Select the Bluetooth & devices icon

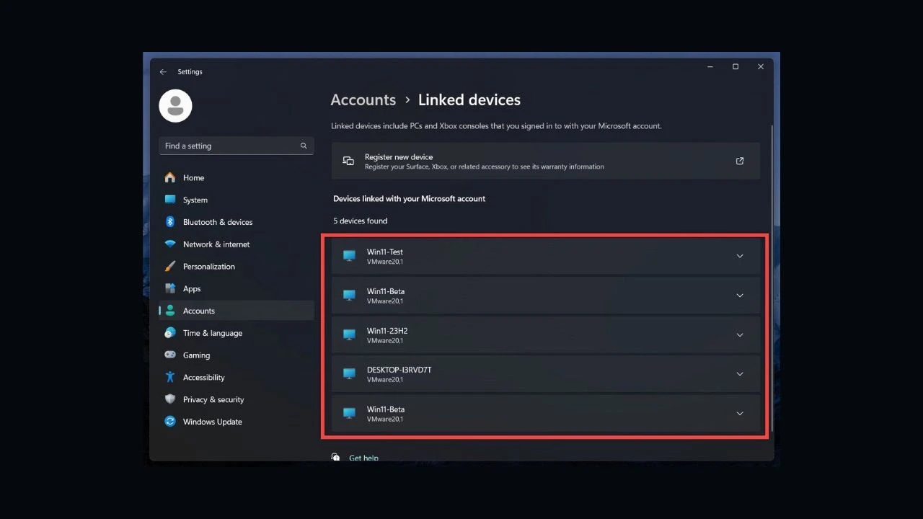pyautogui.click(x=170, y=222)
